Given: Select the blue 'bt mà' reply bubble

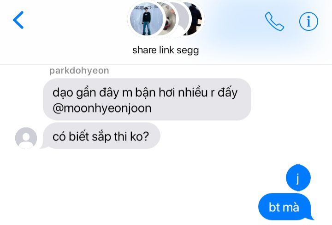Looking at the screenshot, I should (x=285, y=207).
